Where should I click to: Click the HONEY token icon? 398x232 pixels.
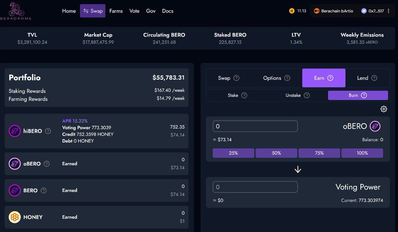15,217
